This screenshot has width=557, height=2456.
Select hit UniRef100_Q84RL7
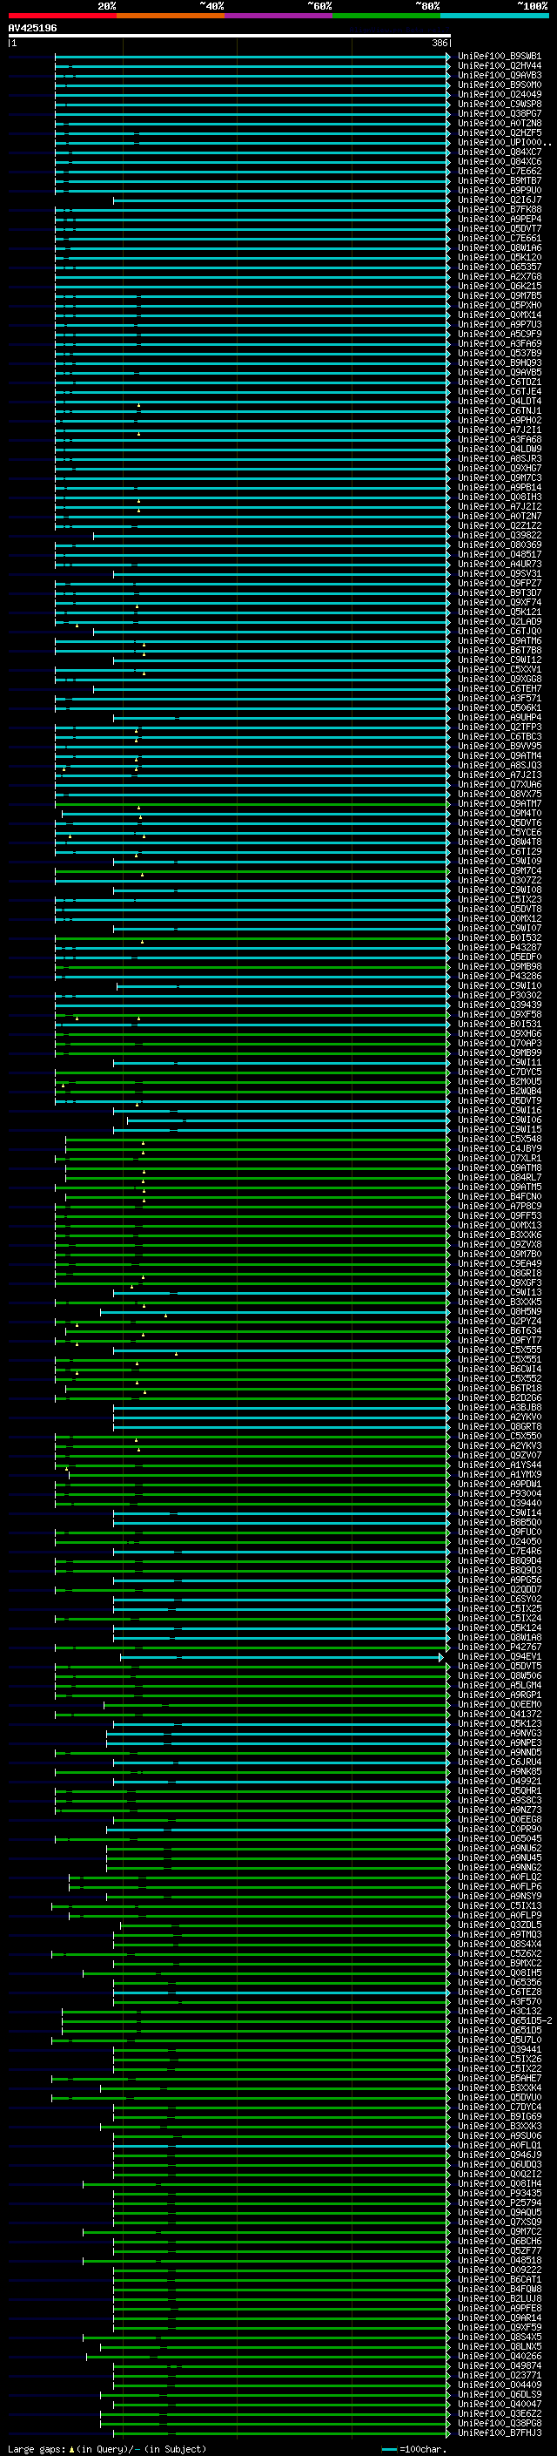point(500,1178)
